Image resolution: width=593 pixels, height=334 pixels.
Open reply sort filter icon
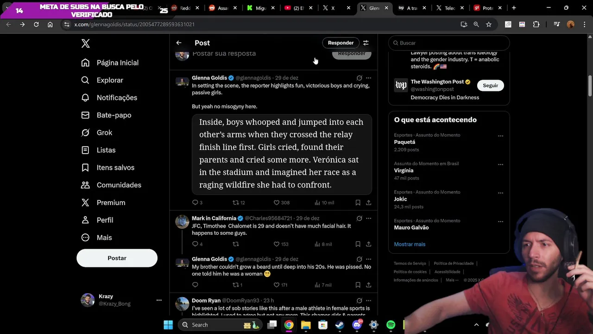click(x=366, y=43)
